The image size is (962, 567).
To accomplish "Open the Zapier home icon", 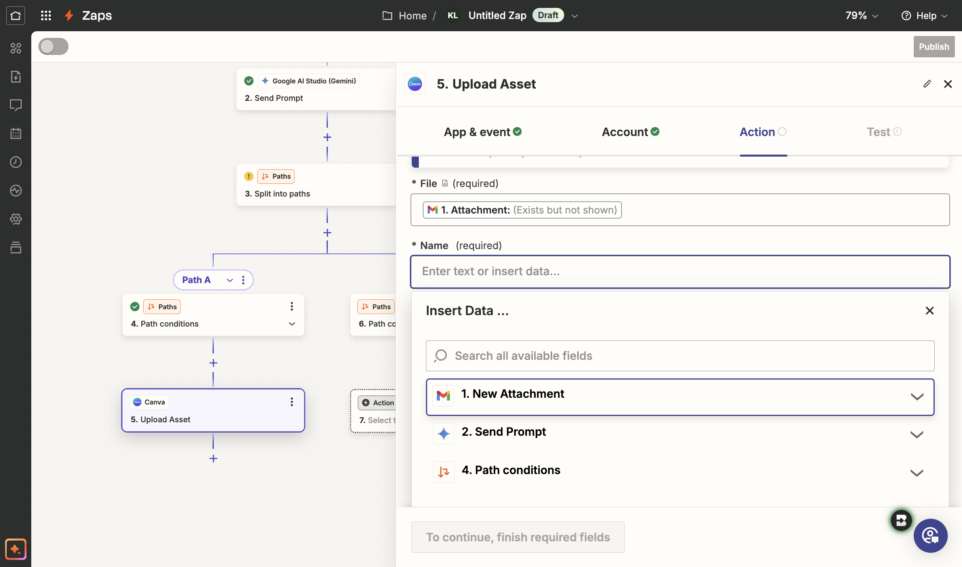I will click(15, 15).
